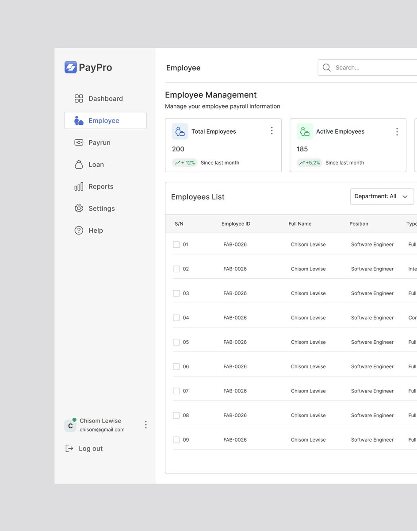This screenshot has width=417, height=531.
Task: Click FAB-0026 in row 07
Action: pyautogui.click(x=235, y=391)
